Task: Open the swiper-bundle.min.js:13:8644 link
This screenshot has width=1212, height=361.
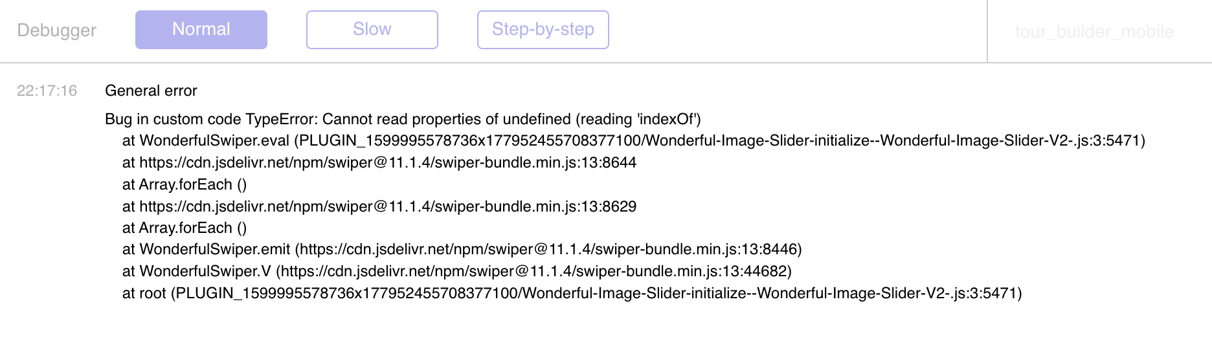Action: pyautogui.click(x=388, y=162)
